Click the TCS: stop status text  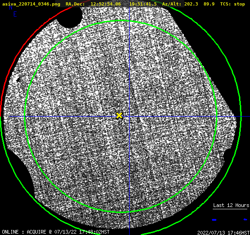tap(233, 4)
